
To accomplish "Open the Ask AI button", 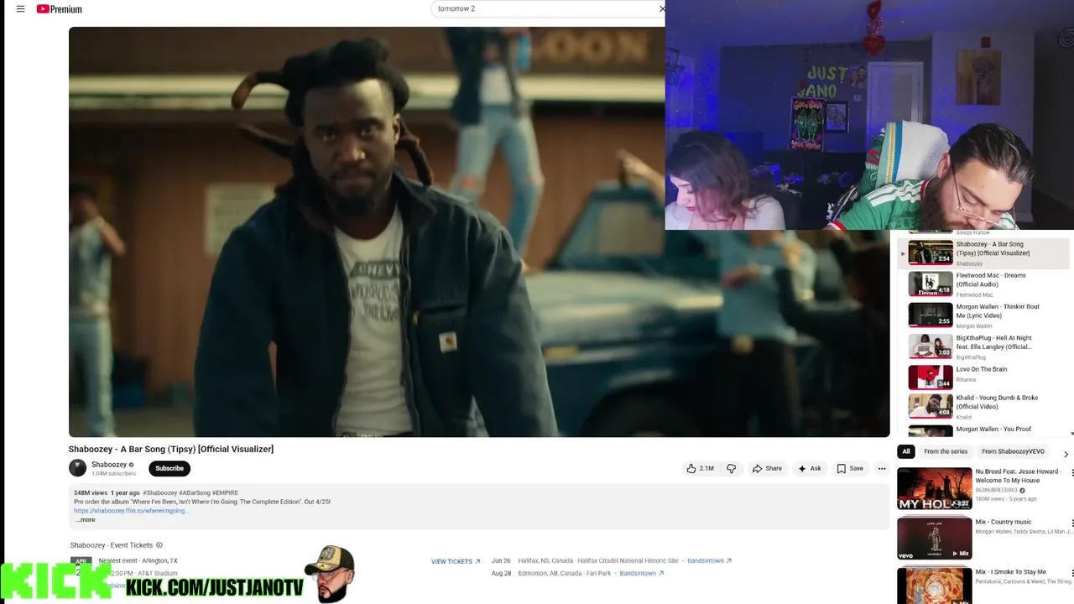I will [x=810, y=468].
